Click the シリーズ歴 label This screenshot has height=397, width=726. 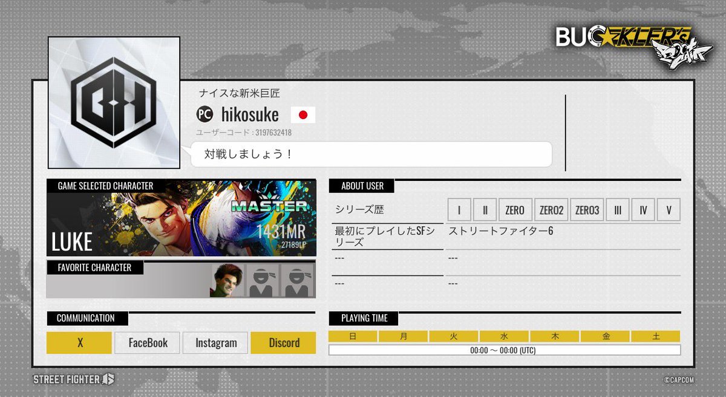(x=359, y=210)
